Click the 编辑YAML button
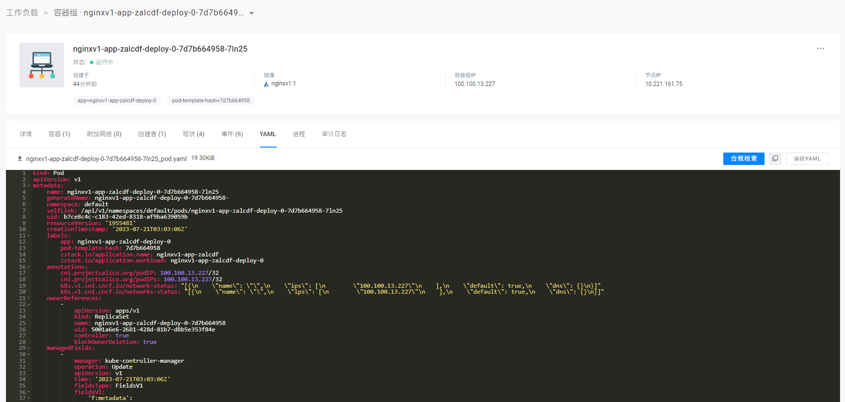845x402 pixels. click(x=807, y=159)
